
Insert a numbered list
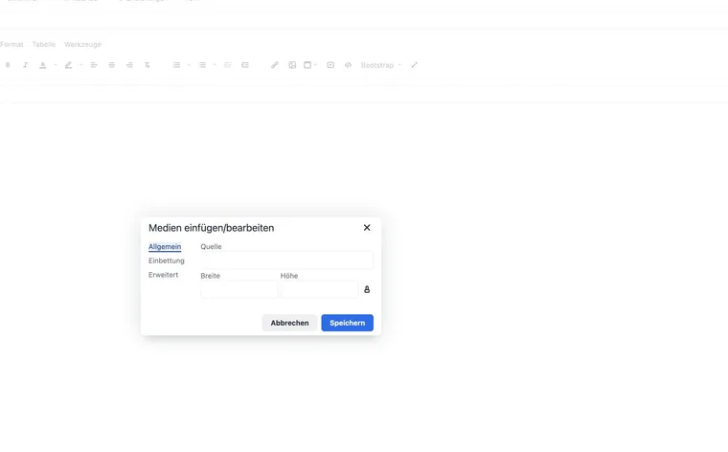point(202,65)
